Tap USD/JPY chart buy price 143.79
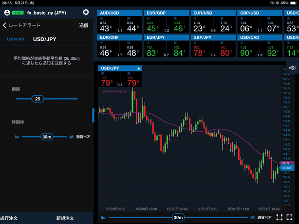The image size is (299, 224). tap(133, 80)
